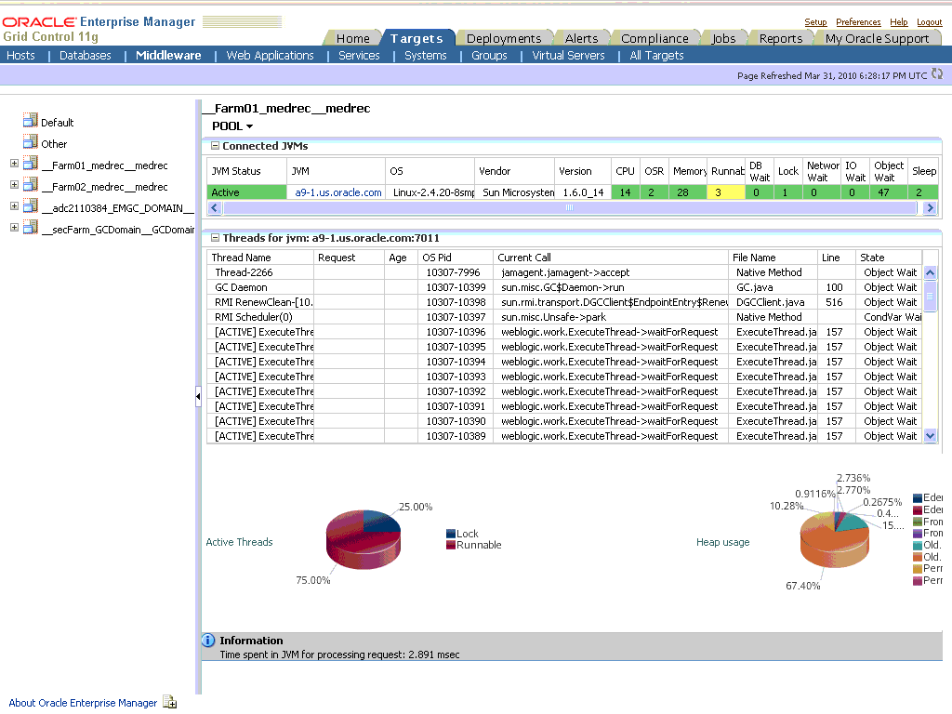Open the Jobs tab
Viewport: 952px width, 714px height.
point(723,38)
